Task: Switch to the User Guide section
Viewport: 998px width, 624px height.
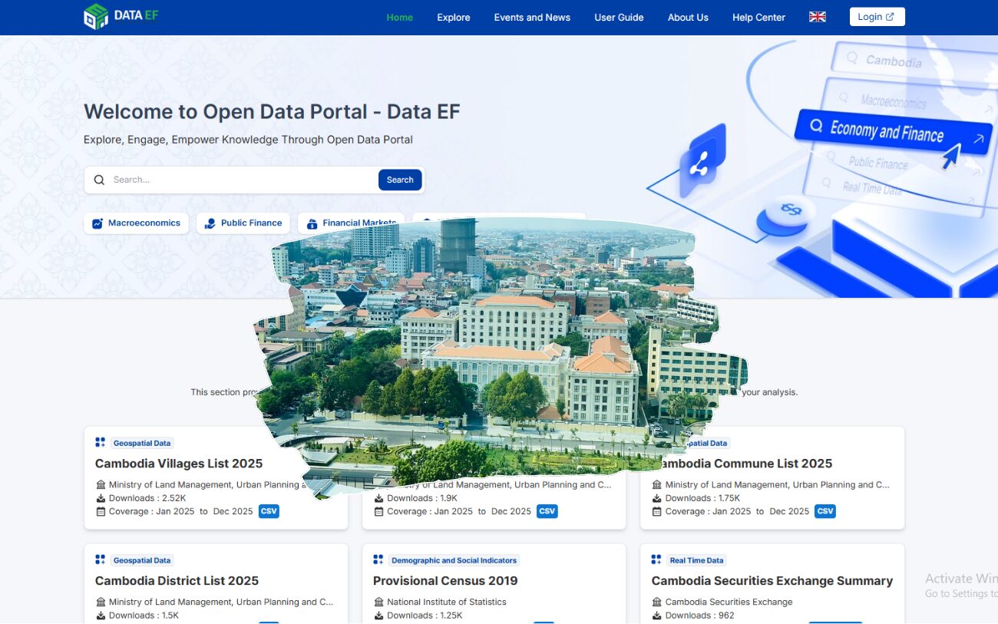Action: coord(619,17)
